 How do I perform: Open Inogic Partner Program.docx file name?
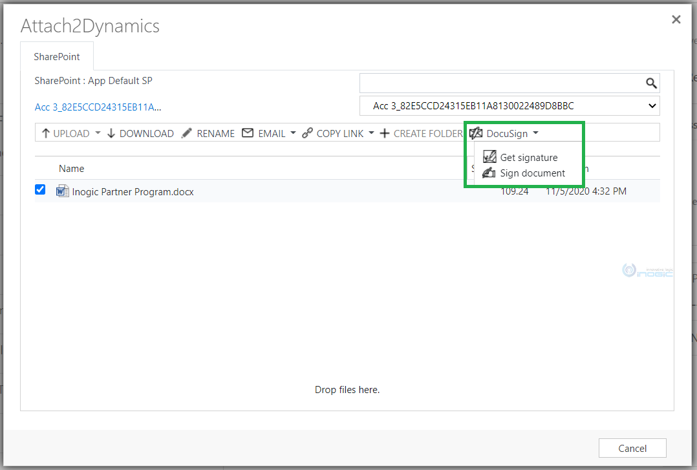point(133,191)
